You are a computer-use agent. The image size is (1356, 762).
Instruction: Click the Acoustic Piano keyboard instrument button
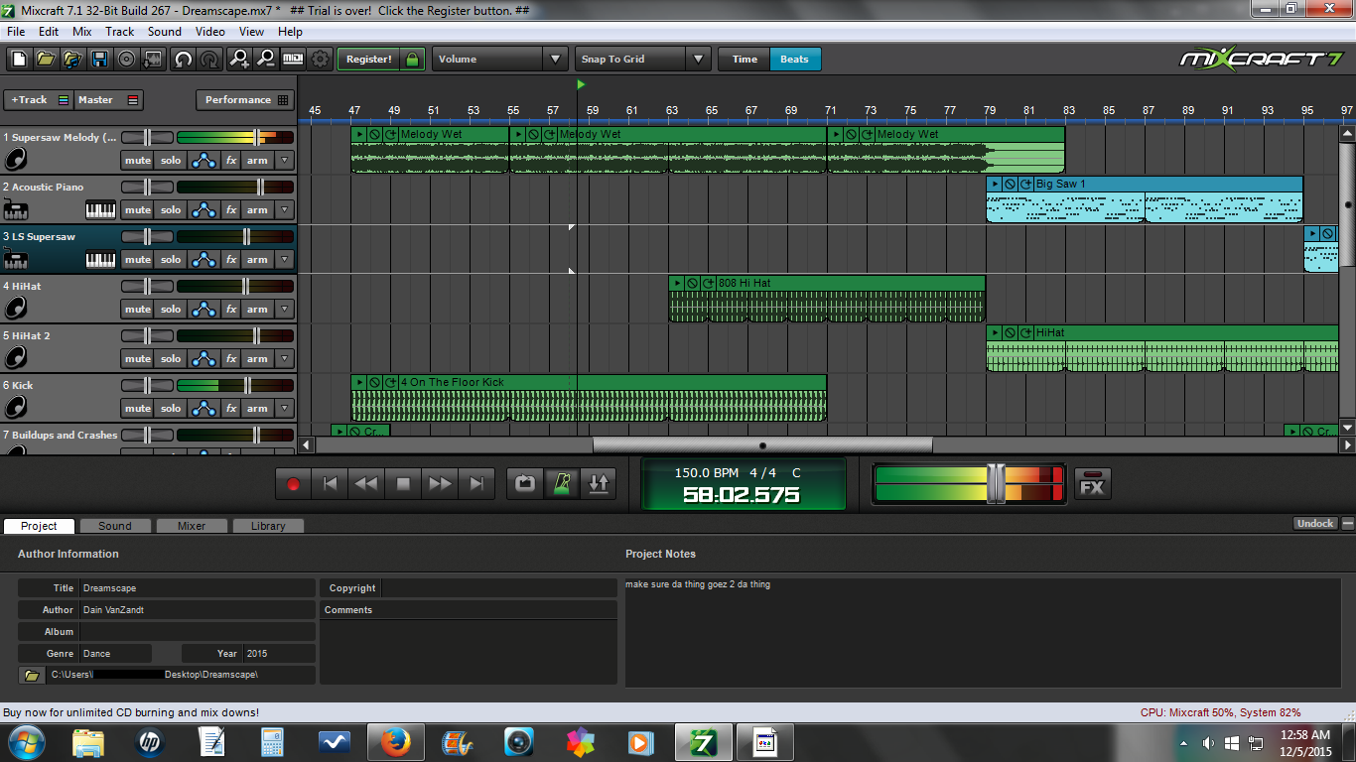click(x=100, y=209)
